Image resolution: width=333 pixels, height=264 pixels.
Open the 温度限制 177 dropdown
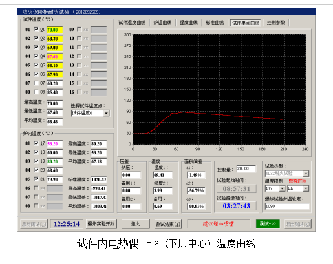282,188
